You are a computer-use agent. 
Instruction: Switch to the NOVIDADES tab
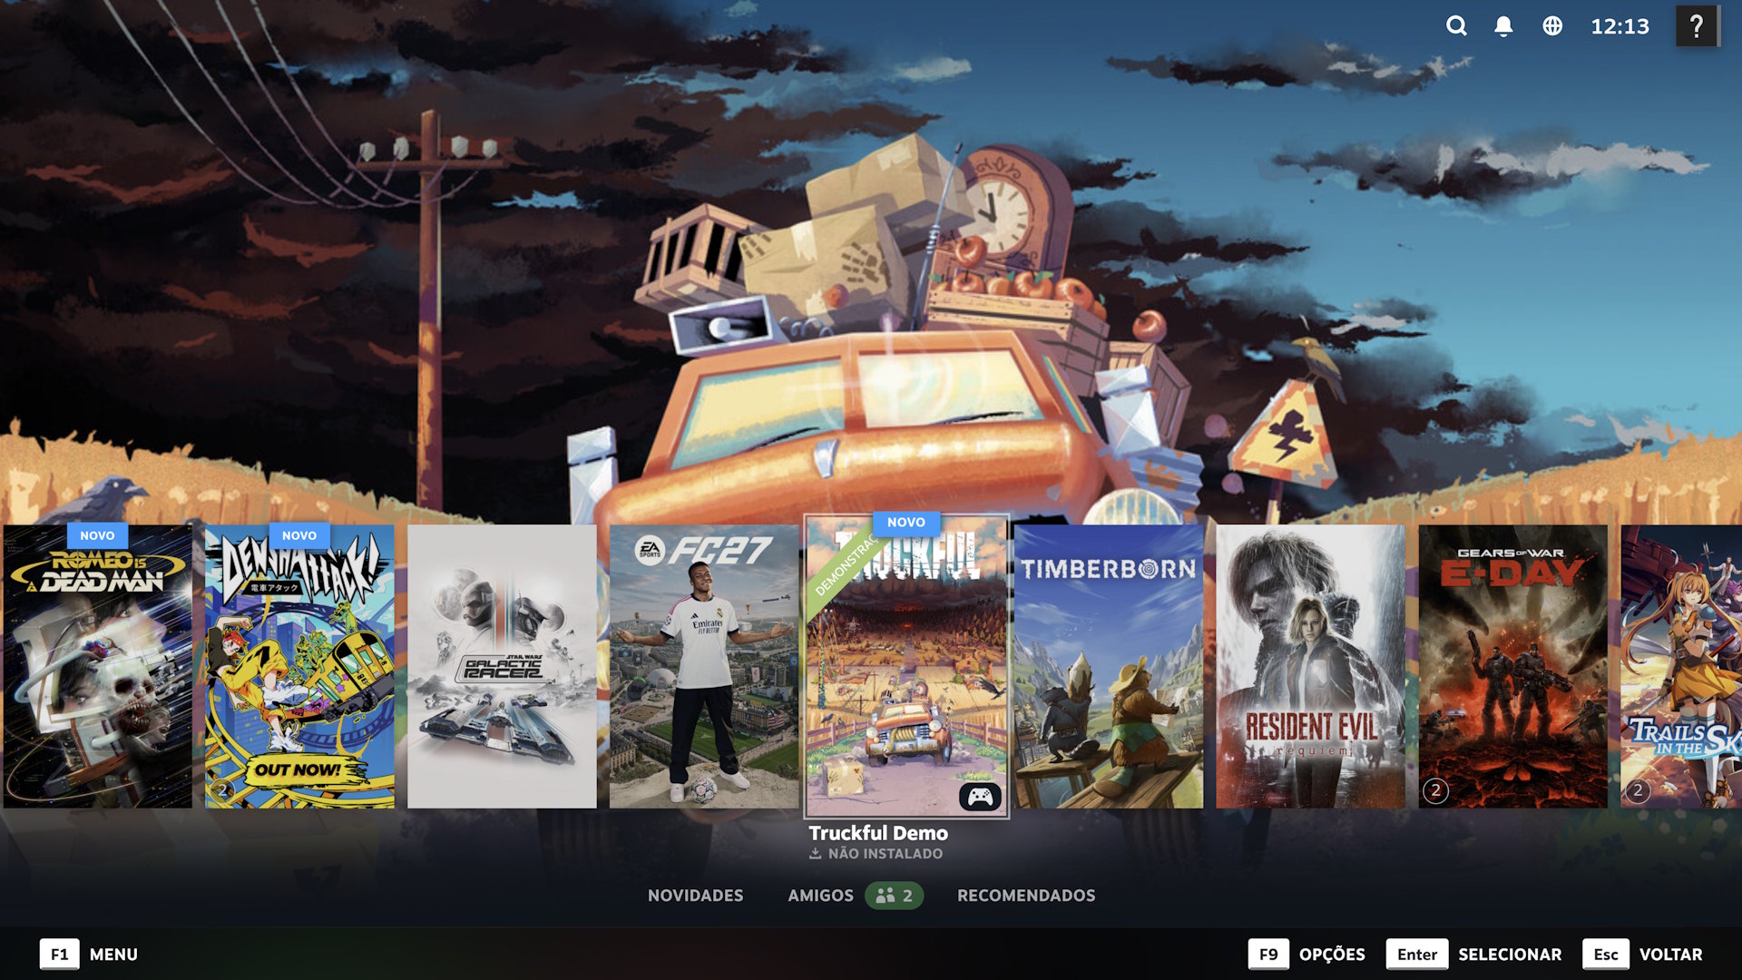pos(695,896)
